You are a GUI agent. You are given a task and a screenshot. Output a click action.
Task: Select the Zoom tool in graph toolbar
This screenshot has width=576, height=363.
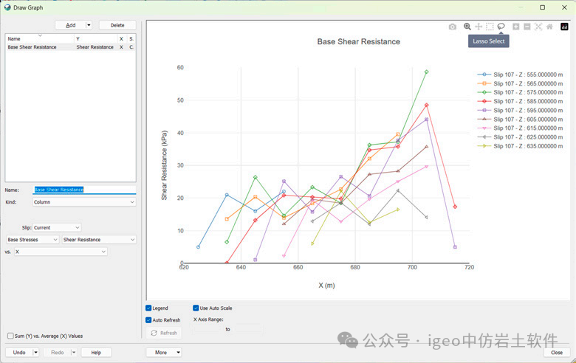(467, 27)
